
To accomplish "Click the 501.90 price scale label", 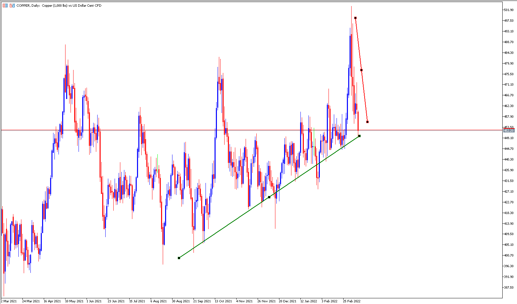I will coord(509,10).
